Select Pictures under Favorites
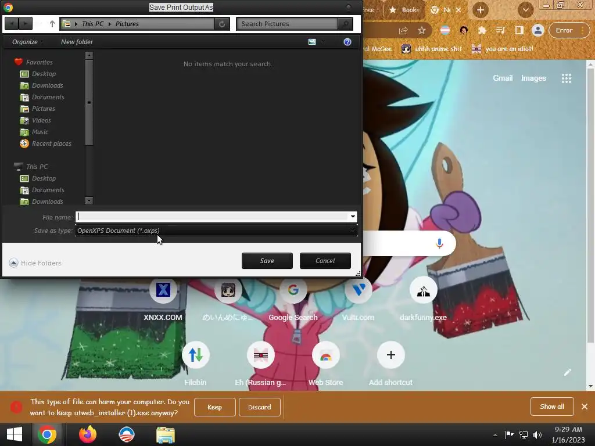595x446 pixels. (x=38, y=109)
